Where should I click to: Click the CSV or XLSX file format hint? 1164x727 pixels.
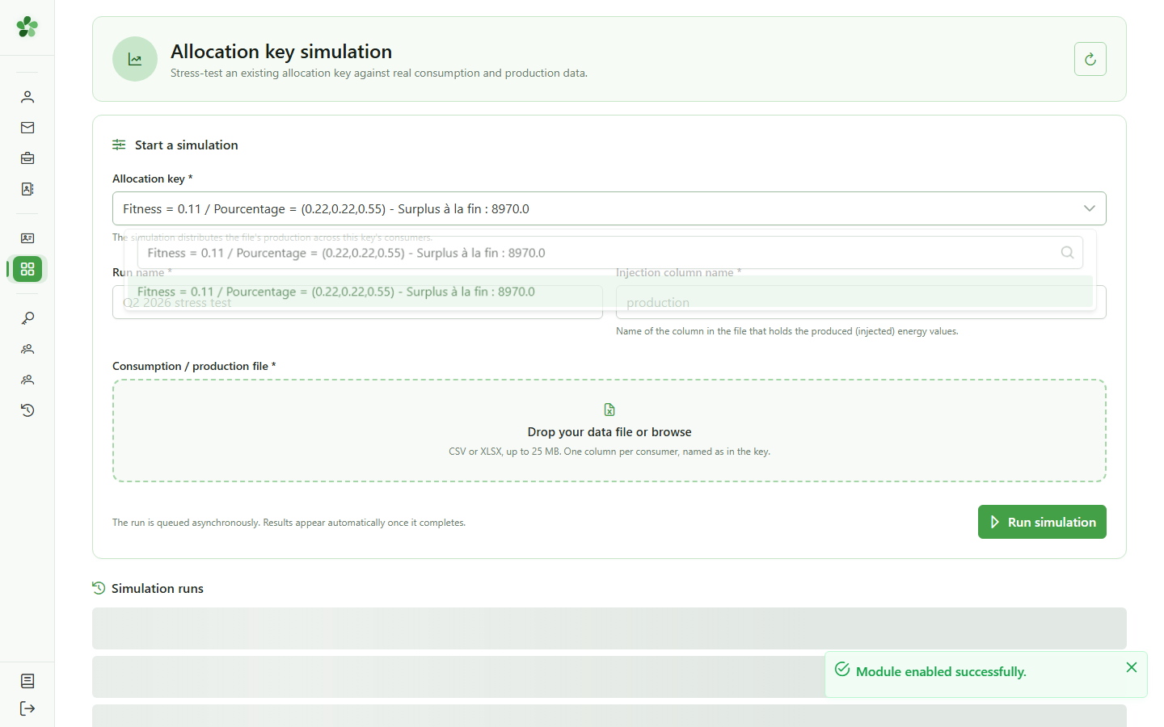click(609, 452)
